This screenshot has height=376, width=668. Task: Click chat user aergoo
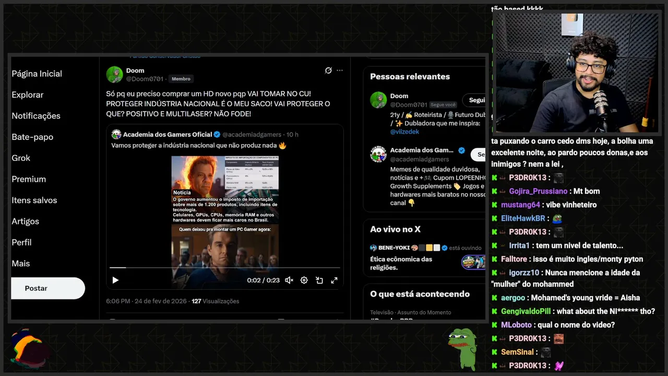click(x=513, y=298)
